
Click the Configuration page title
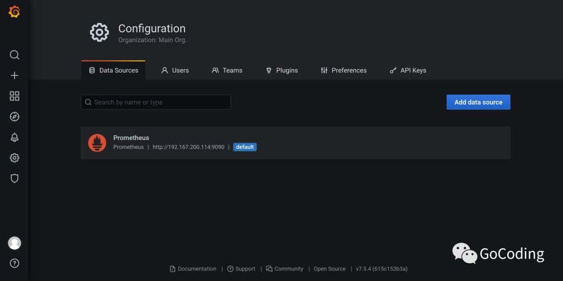152,28
